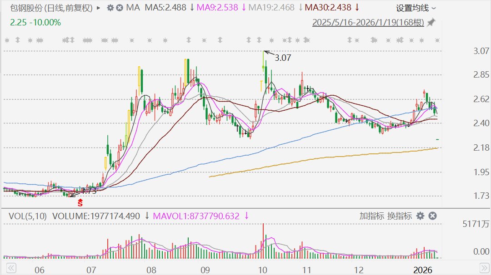Click 加指标 to add indicator

tap(372, 216)
